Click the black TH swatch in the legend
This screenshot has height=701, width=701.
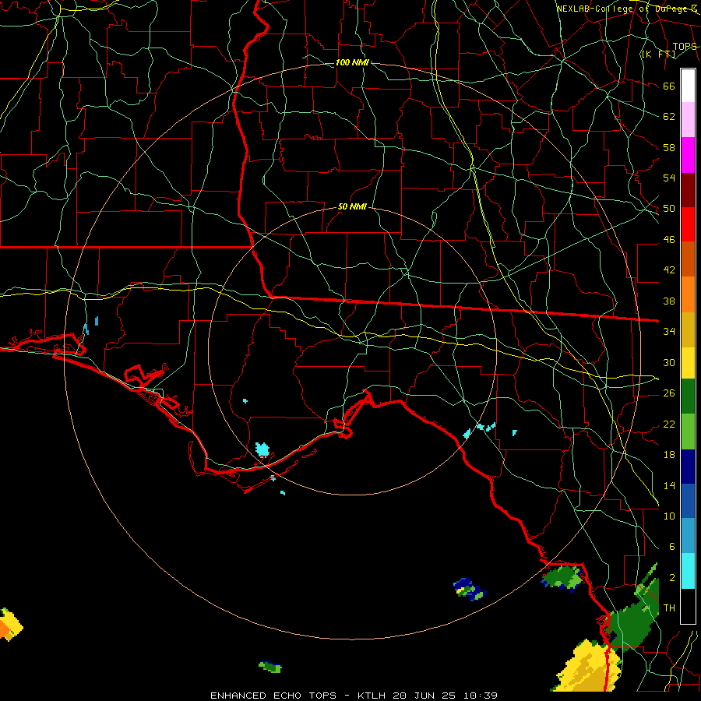(688, 606)
